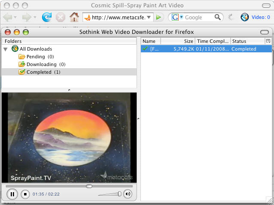Screen dimensions: 274x205
Task: Toggle the downloader window toolbar pill button
Action: pyautogui.click(x=265, y=32)
